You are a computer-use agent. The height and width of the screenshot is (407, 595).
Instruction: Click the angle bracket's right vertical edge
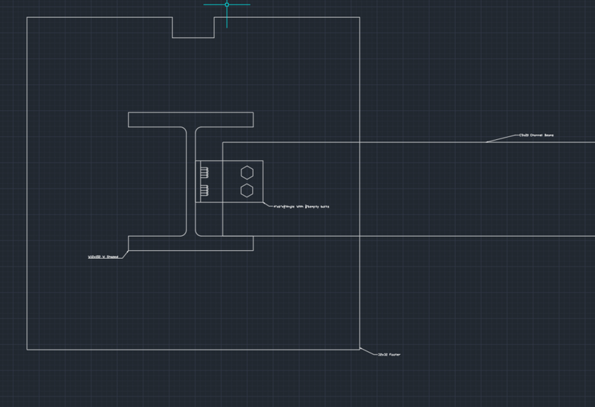(x=263, y=182)
